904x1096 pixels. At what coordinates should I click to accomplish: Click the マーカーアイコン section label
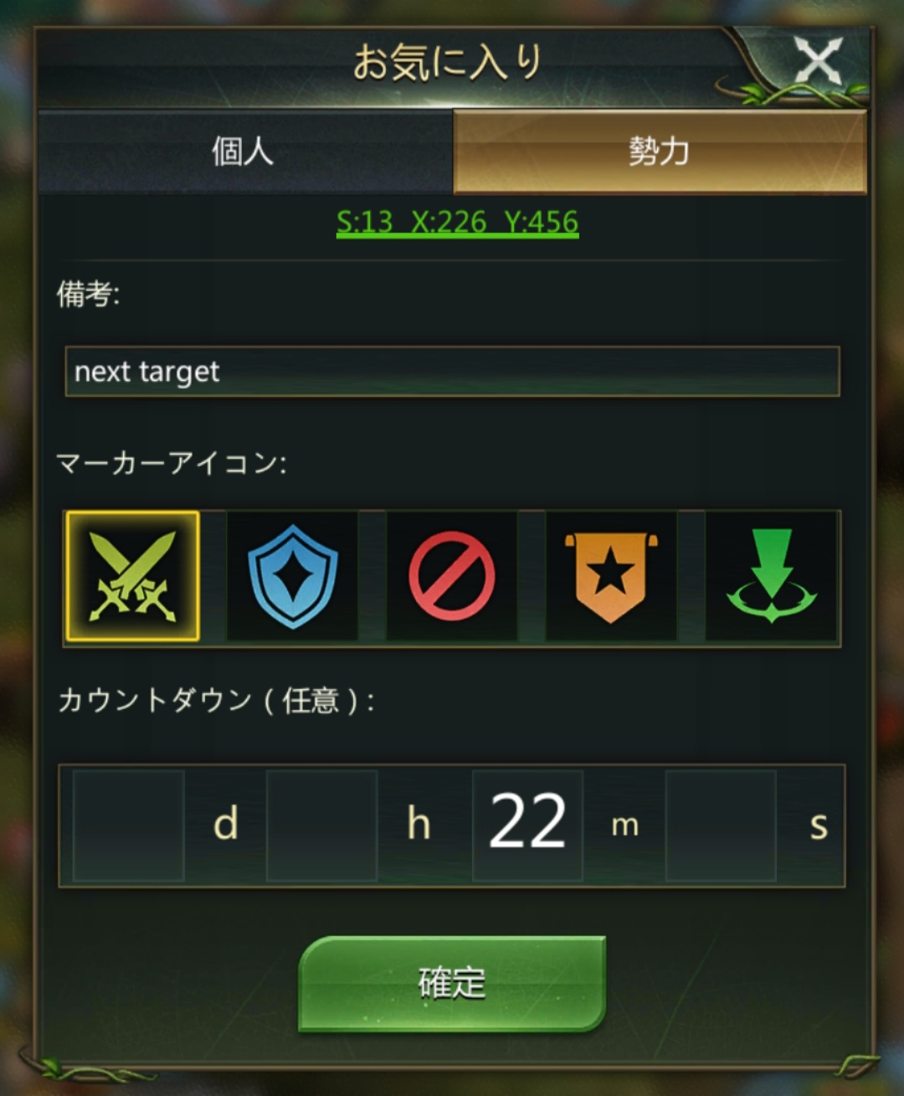click(172, 463)
